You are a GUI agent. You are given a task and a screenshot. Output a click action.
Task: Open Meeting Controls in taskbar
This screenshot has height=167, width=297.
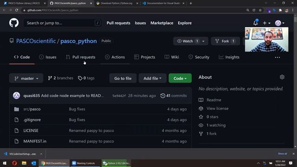coord(85,163)
